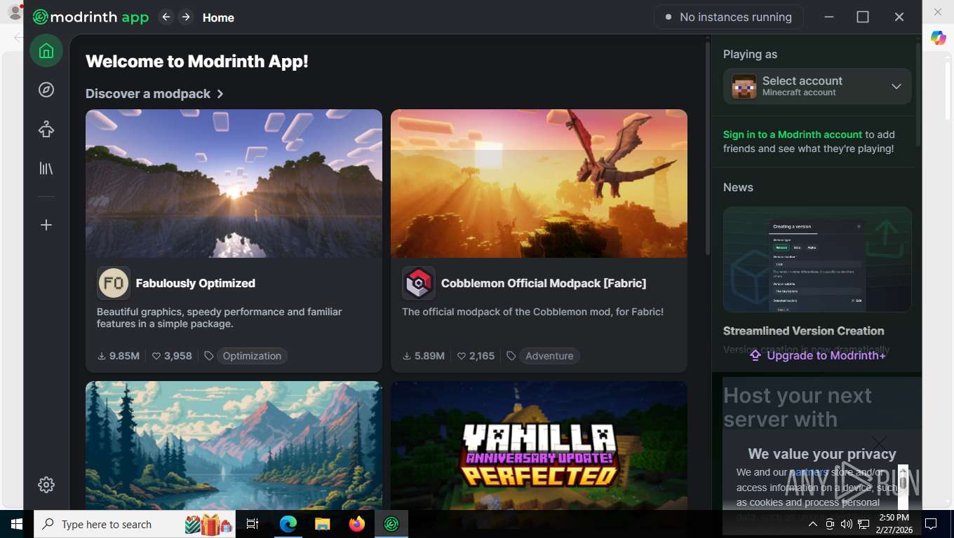Click Modrinth app taskbar icon
The width and height of the screenshot is (954, 538).
[x=391, y=524]
